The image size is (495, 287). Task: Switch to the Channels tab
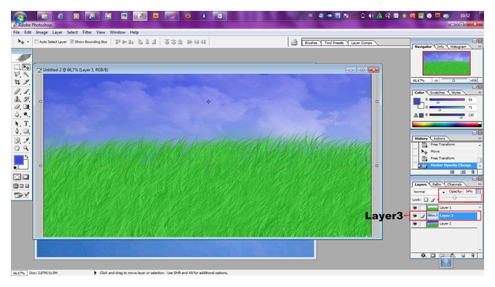coord(454,185)
